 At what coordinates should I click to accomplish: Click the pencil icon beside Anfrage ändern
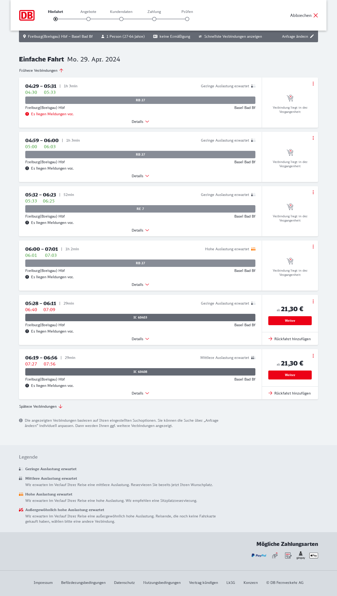[312, 36]
